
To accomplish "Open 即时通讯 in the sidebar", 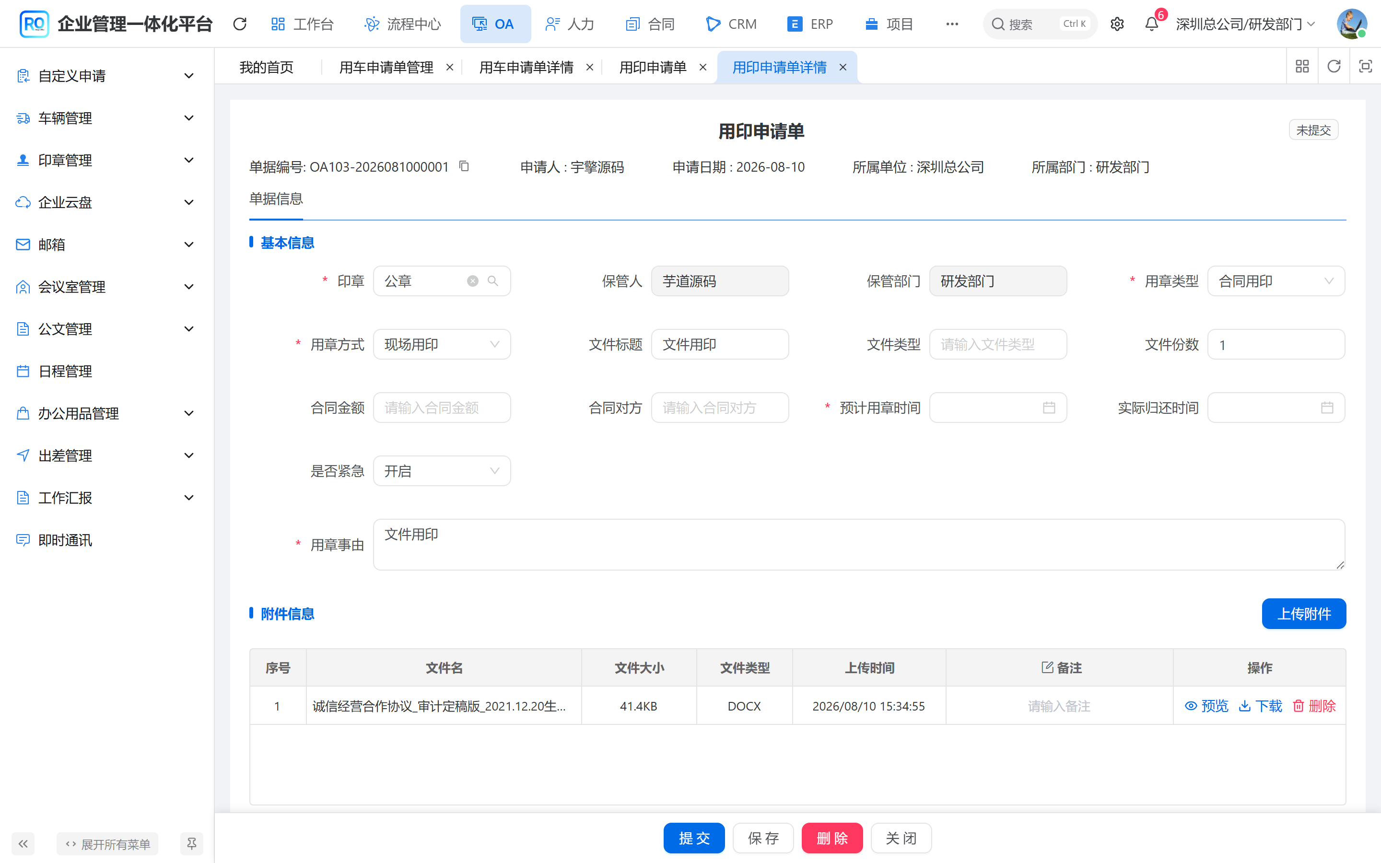I will click(x=107, y=540).
